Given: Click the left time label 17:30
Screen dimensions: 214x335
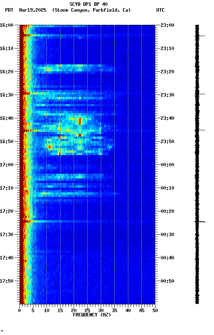Looking at the screenshot, I should coord(7,235).
